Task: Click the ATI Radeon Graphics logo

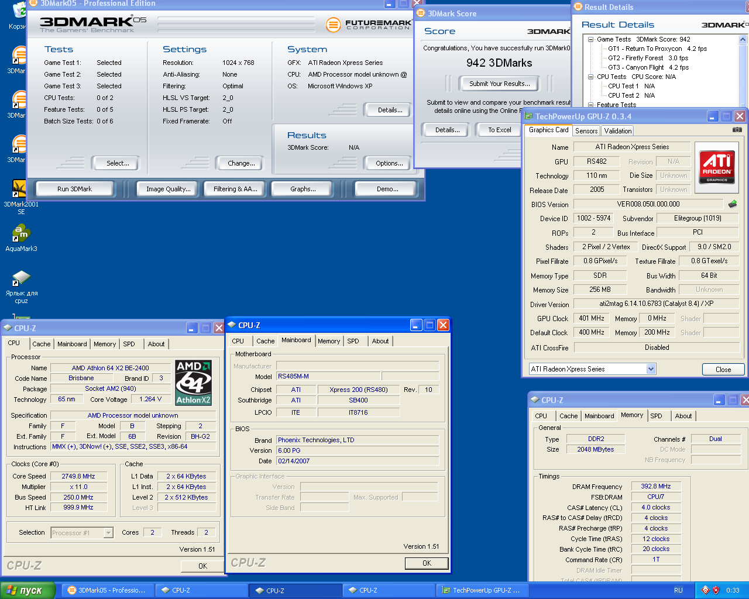Action: tap(716, 167)
